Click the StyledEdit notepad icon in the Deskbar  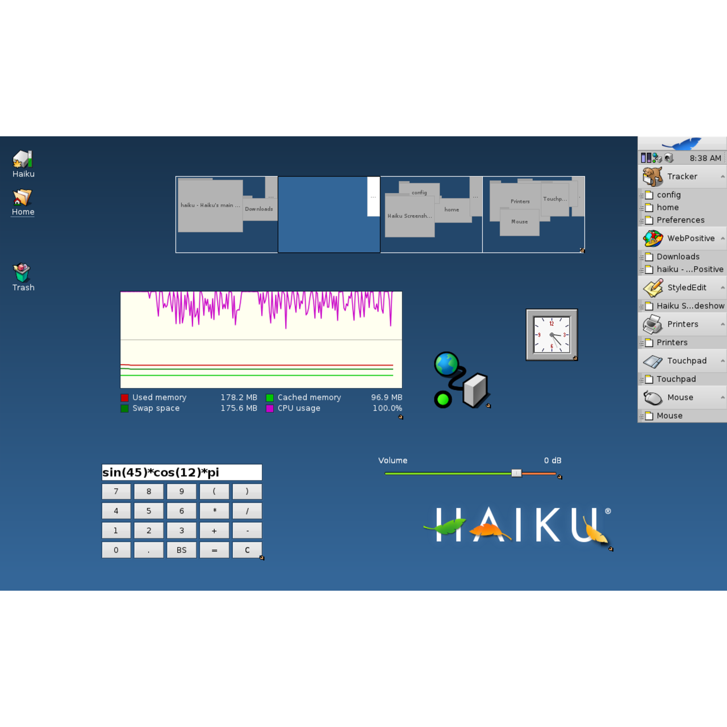click(652, 287)
